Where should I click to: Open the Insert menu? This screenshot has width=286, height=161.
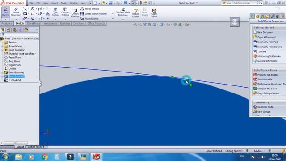[x=55, y=3]
